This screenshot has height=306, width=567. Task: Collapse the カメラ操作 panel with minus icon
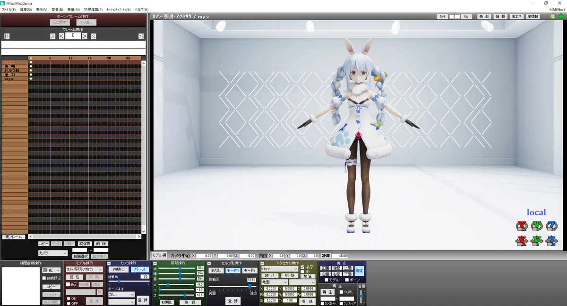(109, 263)
